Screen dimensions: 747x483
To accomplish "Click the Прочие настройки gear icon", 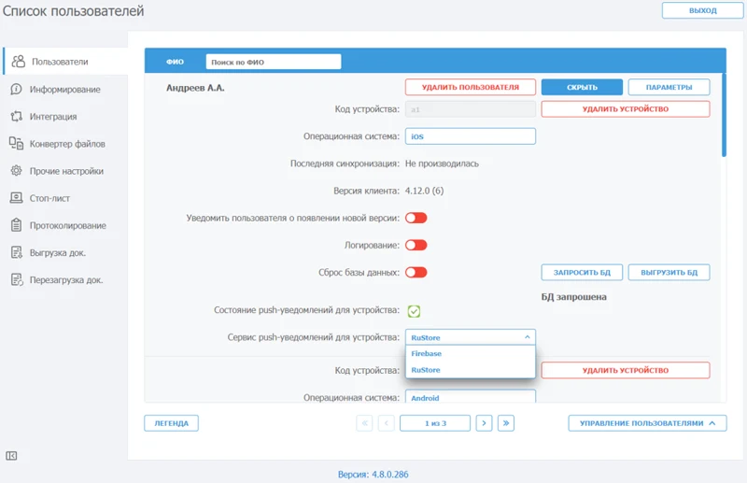I will (x=17, y=171).
